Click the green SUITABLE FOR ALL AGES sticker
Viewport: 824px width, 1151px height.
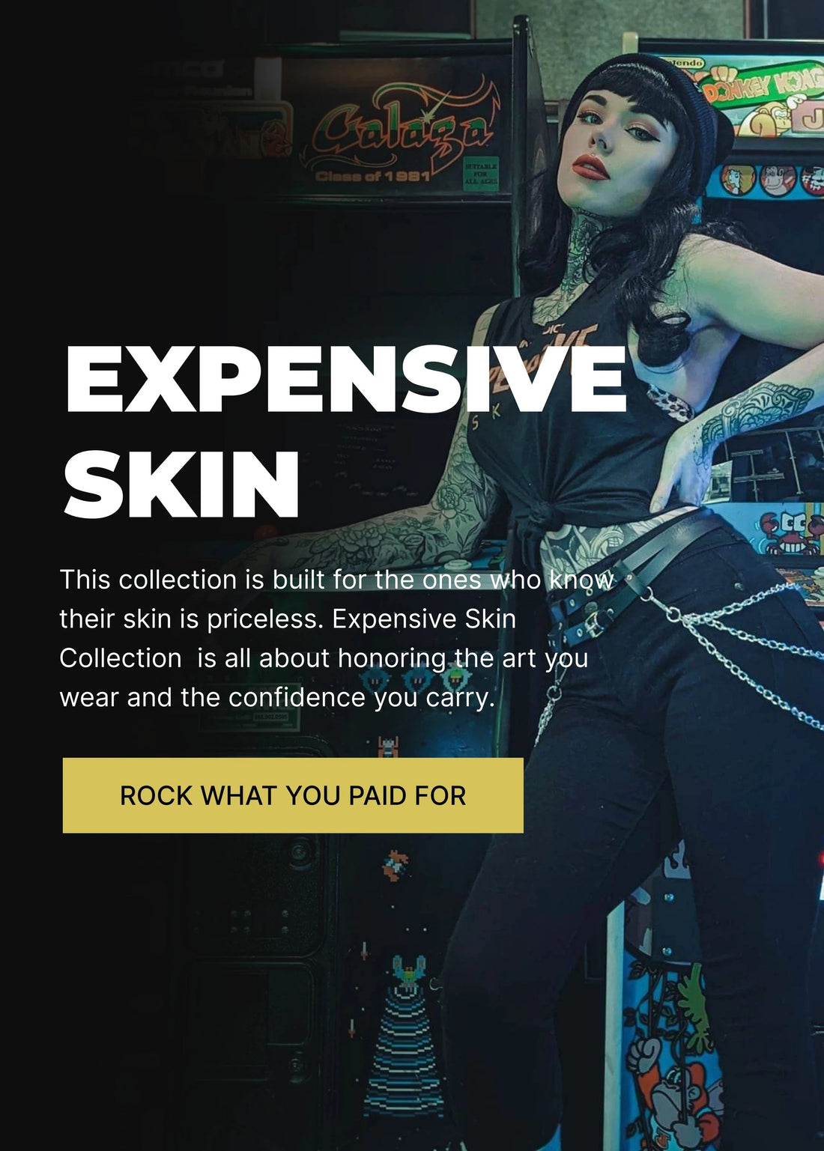481,173
